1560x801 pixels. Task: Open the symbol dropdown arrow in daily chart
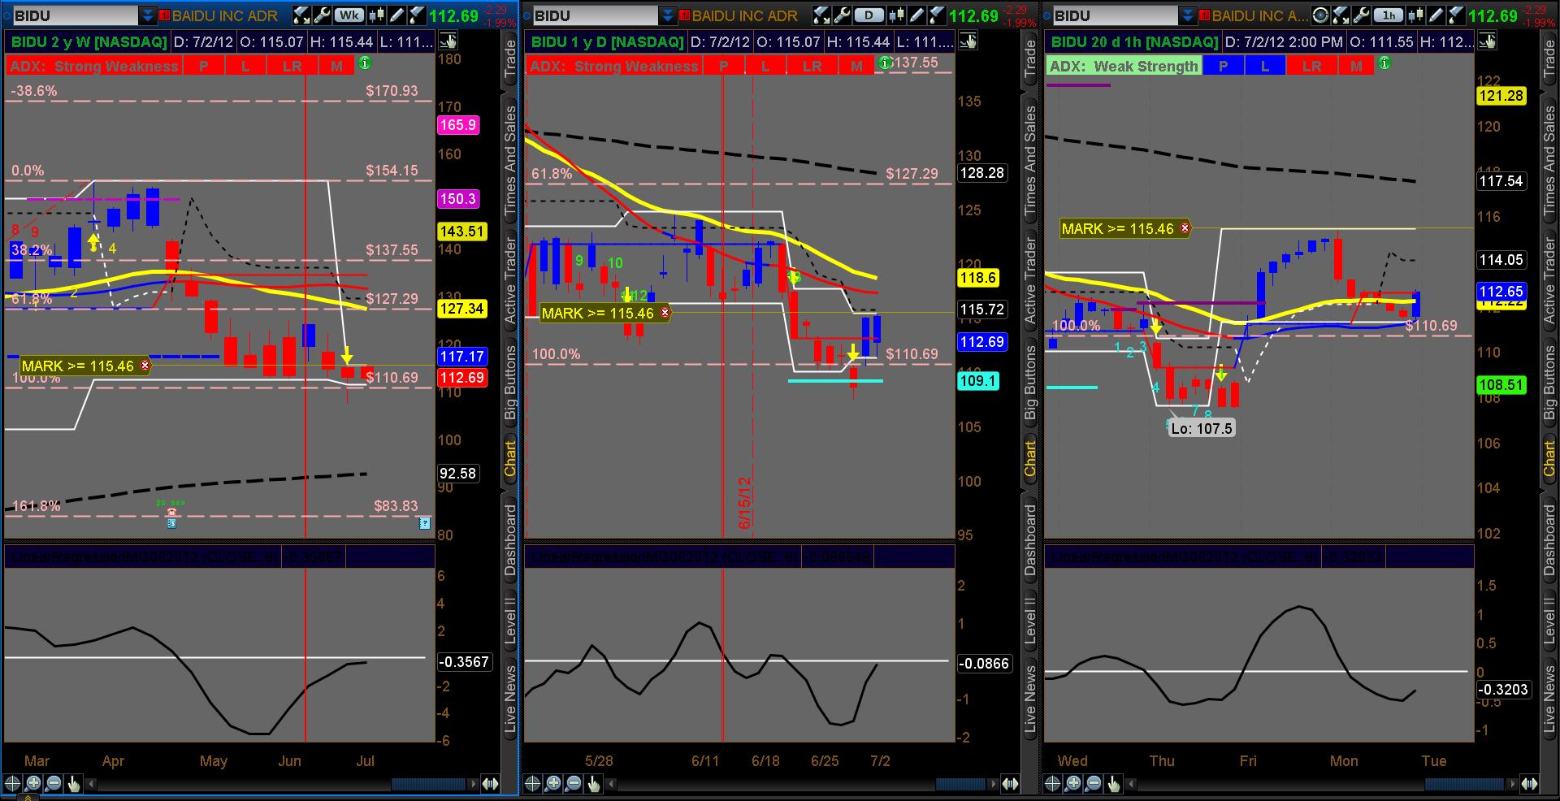[667, 15]
